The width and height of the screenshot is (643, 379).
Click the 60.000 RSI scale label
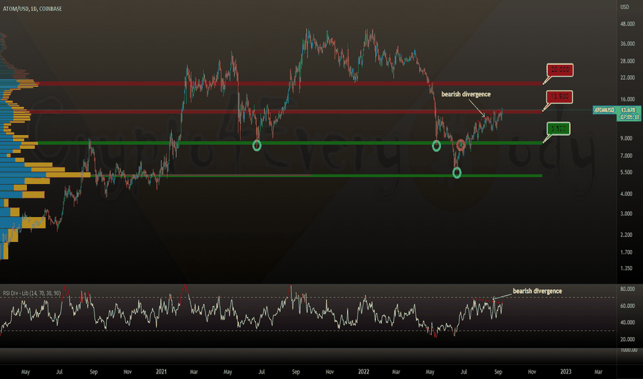click(x=628, y=306)
